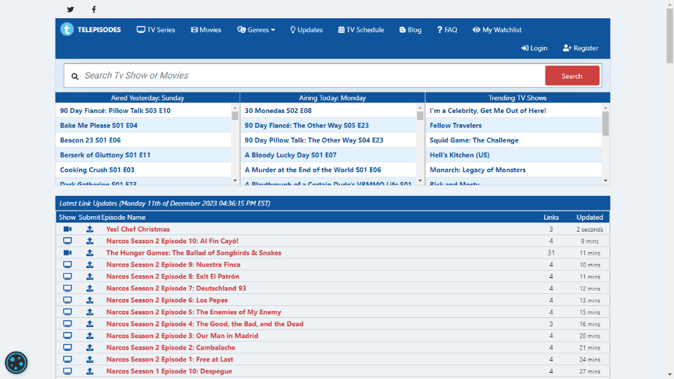Open Fellow Travelers trending link

[456, 126]
